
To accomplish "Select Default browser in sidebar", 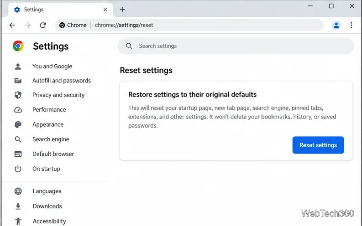I will tap(53, 154).
